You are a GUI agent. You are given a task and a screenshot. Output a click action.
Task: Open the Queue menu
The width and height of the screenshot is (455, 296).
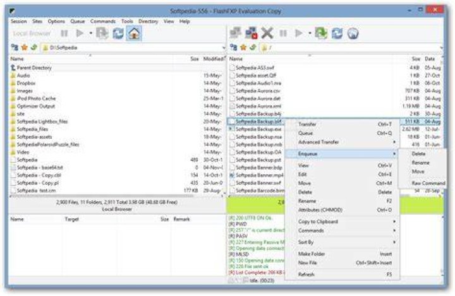[78, 21]
